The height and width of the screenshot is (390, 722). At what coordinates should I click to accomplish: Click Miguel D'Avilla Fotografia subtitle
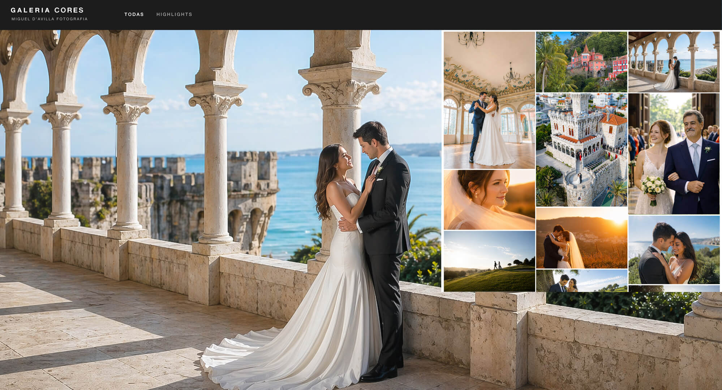[50, 19]
